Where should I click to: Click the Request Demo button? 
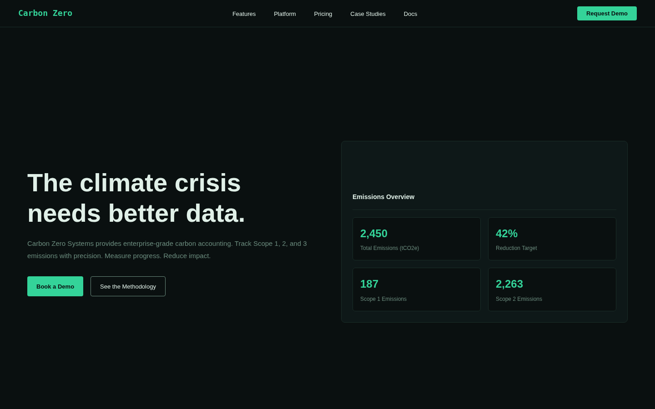tap(607, 13)
